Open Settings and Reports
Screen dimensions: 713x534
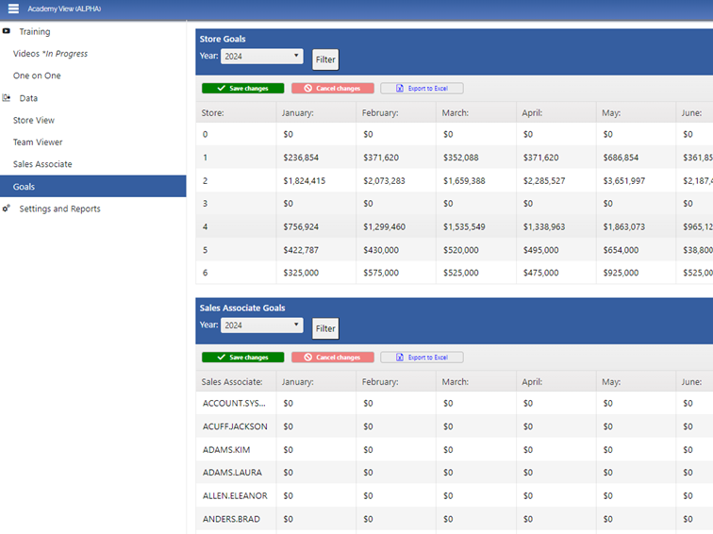tap(59, 209)
